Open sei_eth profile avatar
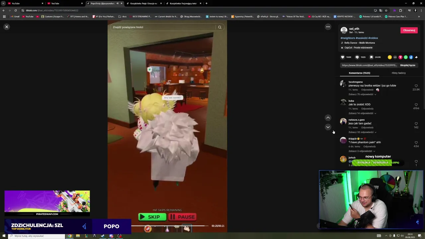Image resolution: width=425 pixels, height=239 pixels. [344, 30]
